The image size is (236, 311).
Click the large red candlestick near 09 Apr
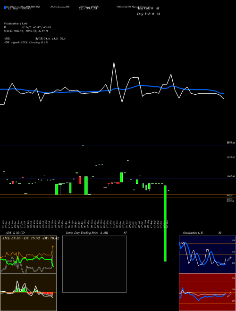click(80, 180)
